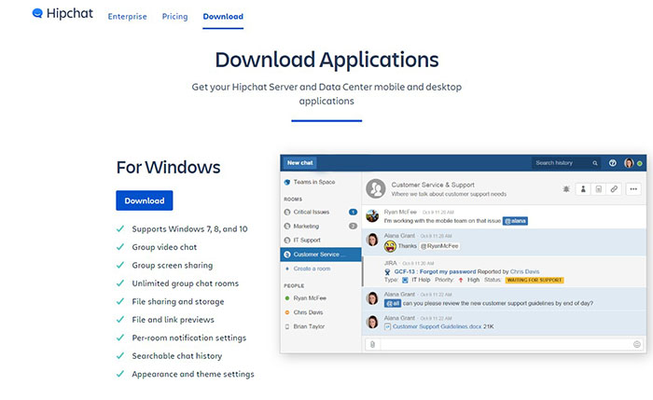Viewport: 653px width, 400px height.
Task: Show room members via person icon
Action: tap(583, 188)
